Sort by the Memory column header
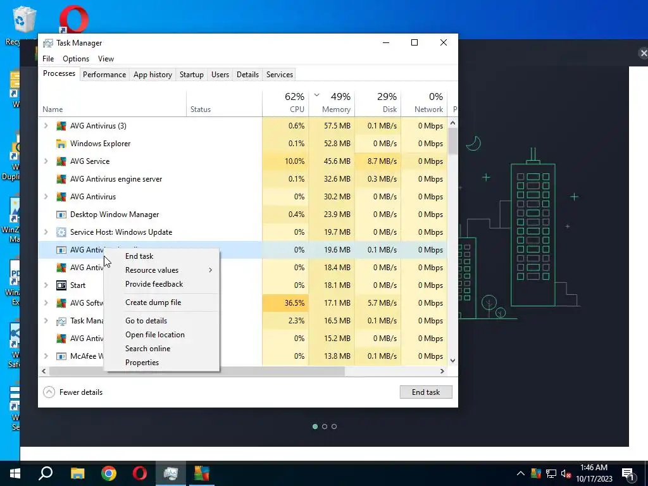The height and width of the screenshot is (486, 648). click(332, 103)
